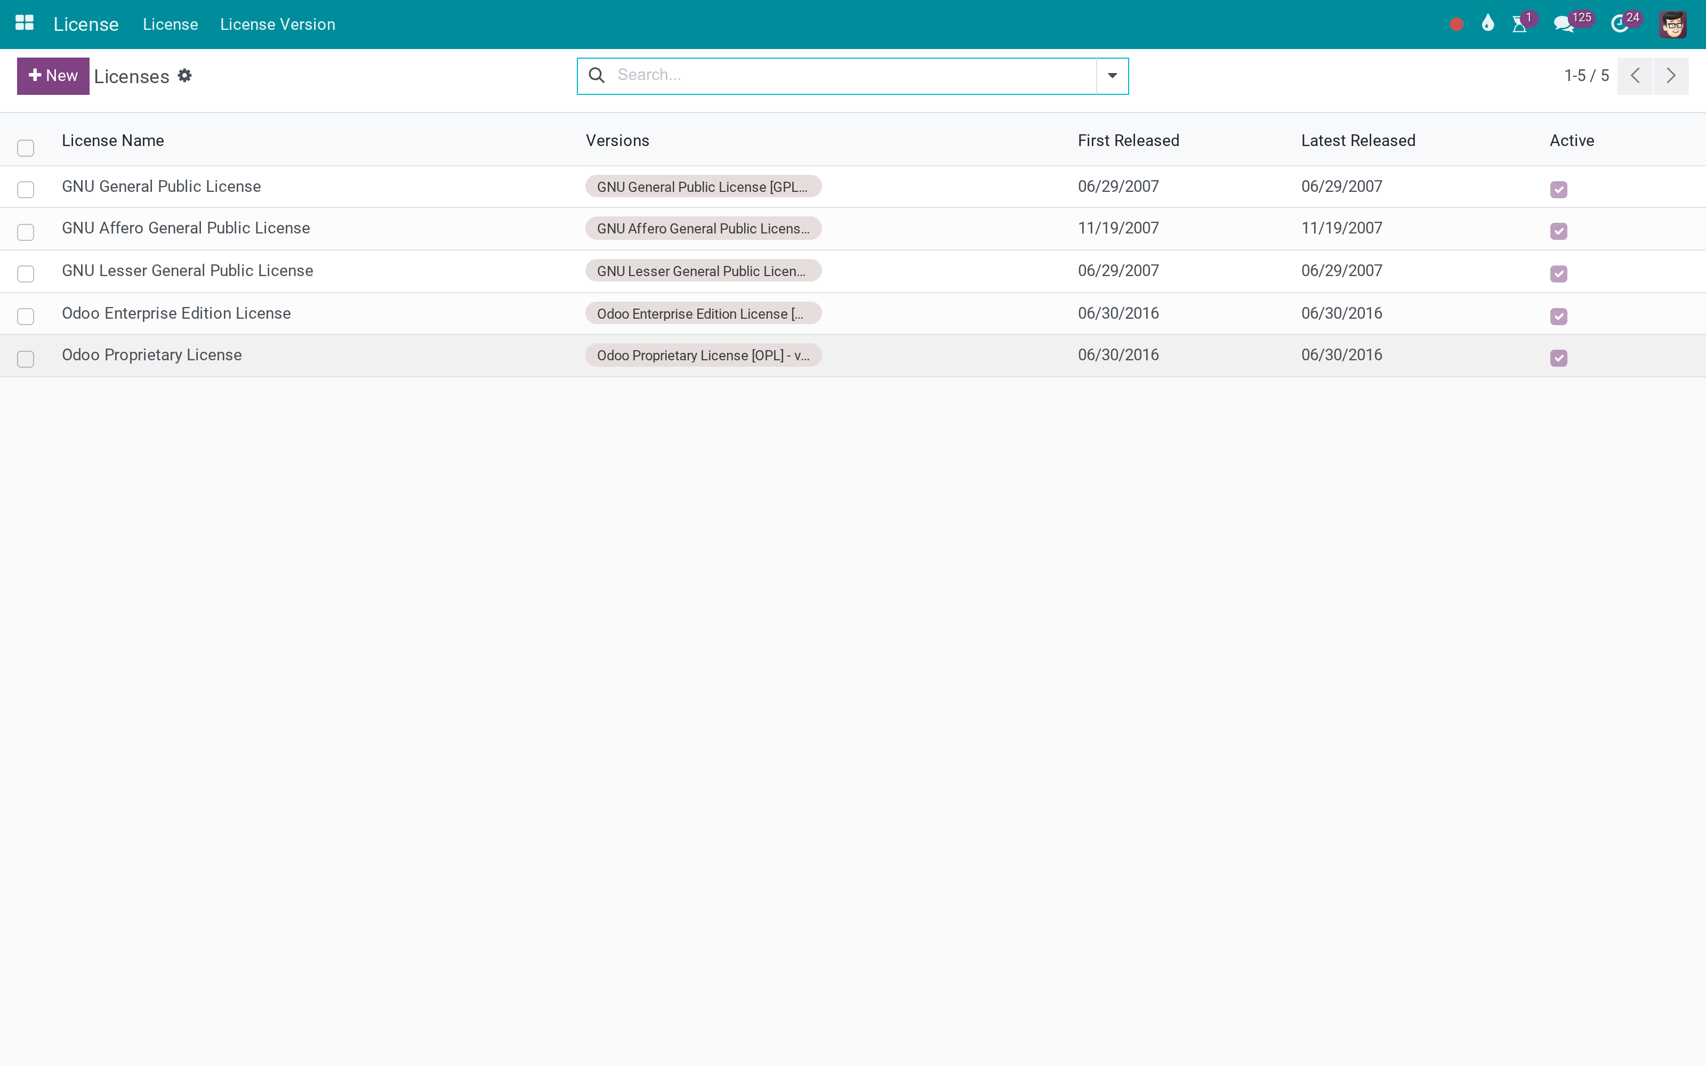This screenshot has width=1706, height=1066.
Task: Create a new license with New button
Action: pos(53,76)
